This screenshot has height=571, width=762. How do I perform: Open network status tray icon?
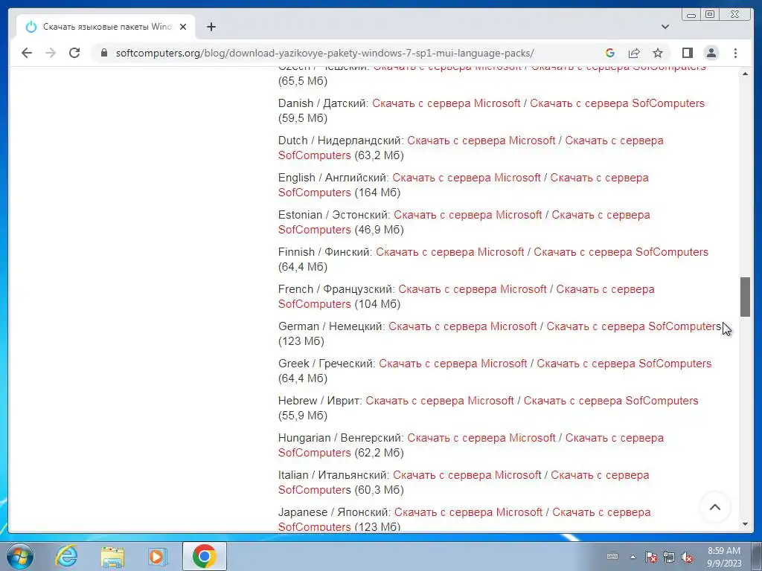(x=669, y=557)
